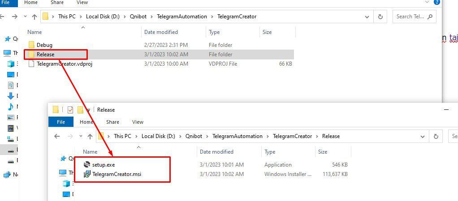
Task: Sort by Type column in the TelegramCreator window
Action: click(233, 32)
